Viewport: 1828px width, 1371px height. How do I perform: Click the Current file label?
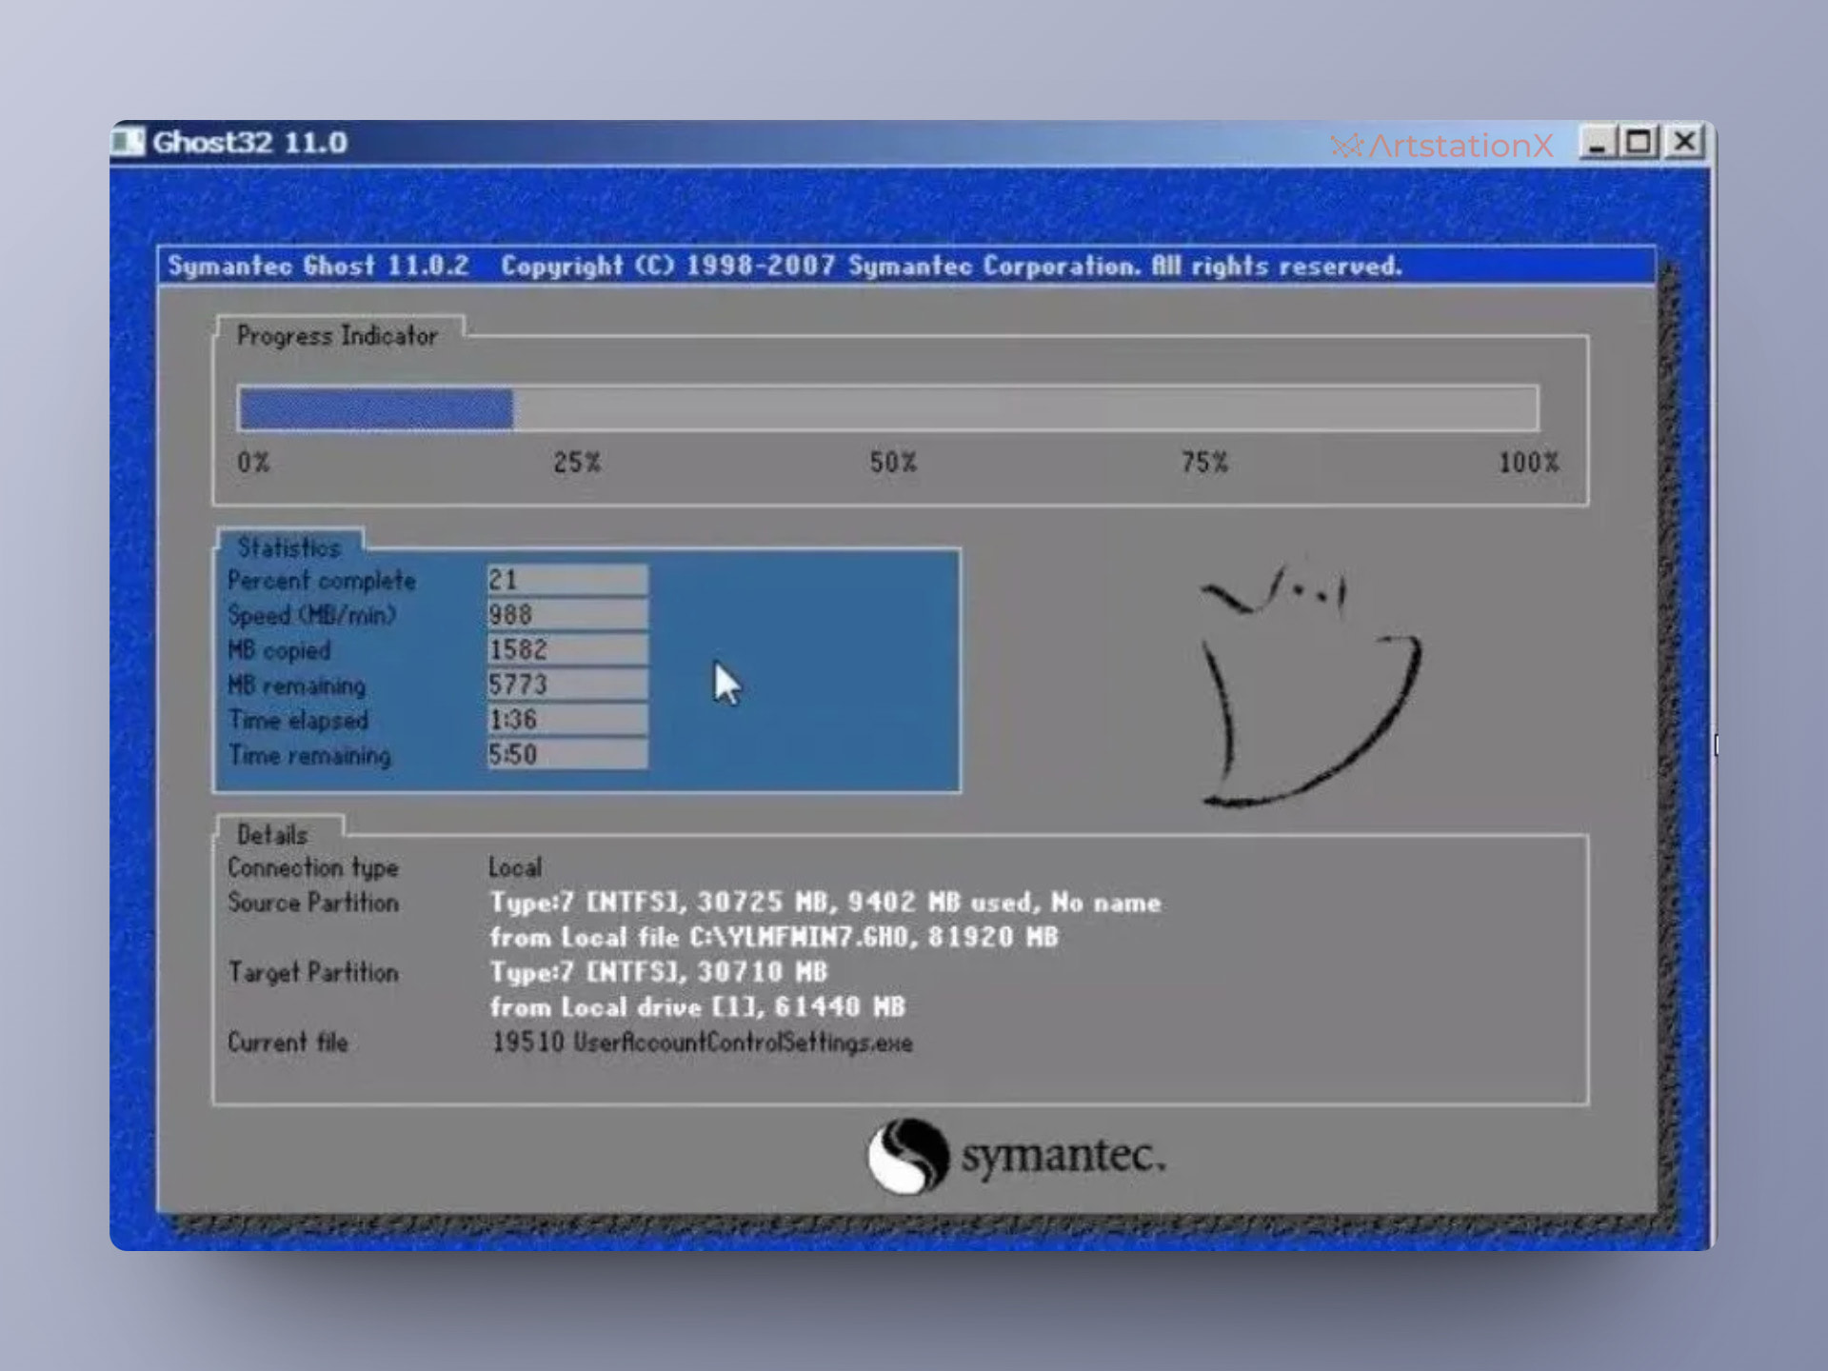click(x=288, y=1043)
